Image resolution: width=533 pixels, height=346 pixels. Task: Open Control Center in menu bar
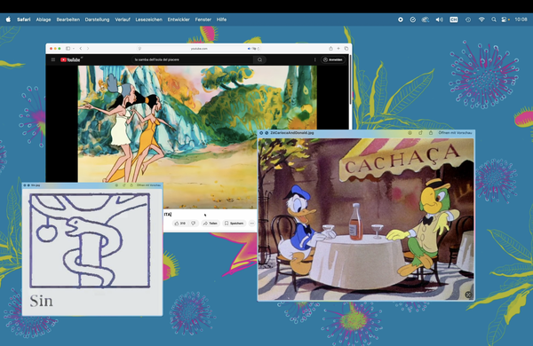click(x=505, y=20)
